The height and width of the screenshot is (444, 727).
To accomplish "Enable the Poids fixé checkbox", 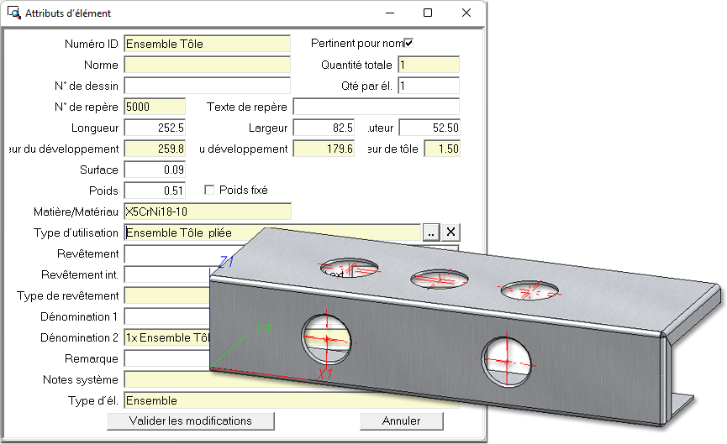I will (210, 191).
